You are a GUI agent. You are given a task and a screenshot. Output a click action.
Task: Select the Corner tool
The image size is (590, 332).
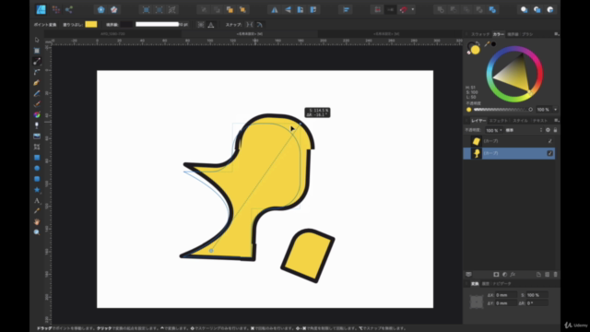(37, 72)
